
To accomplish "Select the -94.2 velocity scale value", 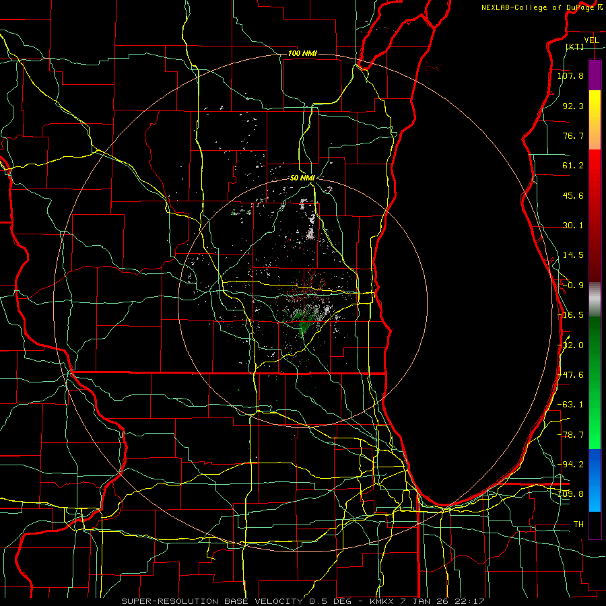I will [571, 464].
